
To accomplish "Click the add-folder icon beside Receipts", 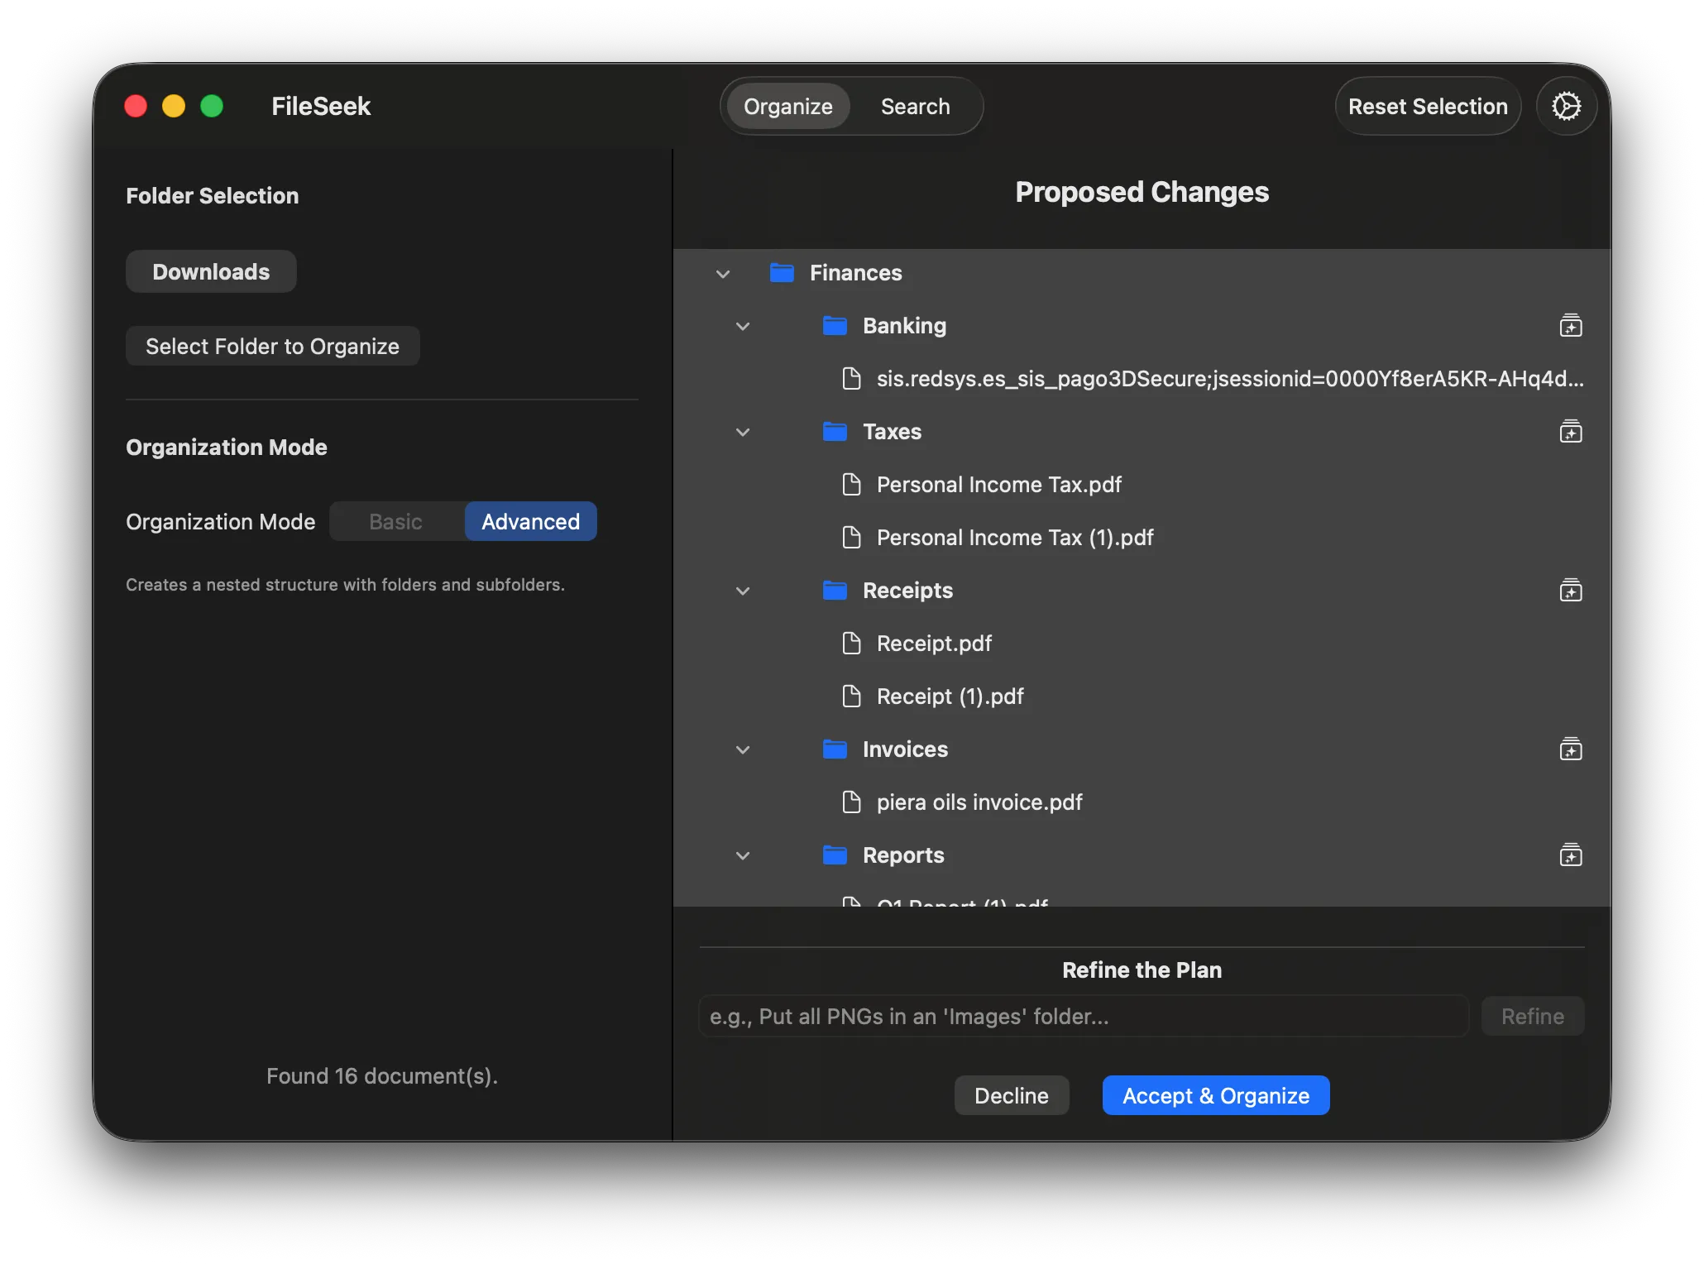I will click(x=1570, y=591).
